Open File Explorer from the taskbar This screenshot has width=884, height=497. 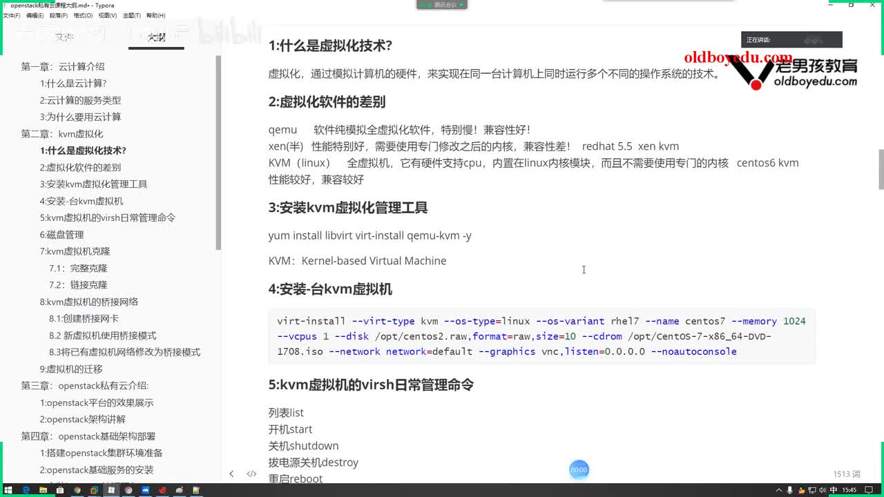(x=43, y=490)
